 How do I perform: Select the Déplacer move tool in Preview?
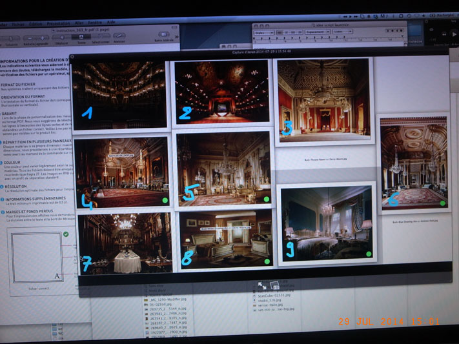click(62, 37)
